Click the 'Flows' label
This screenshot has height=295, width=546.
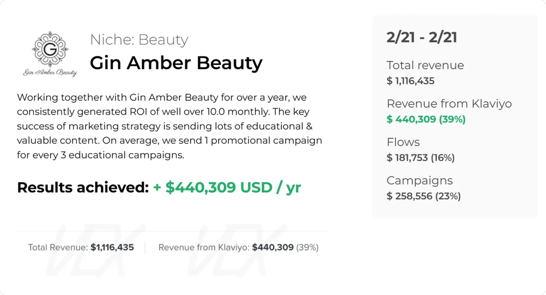pyautogui.click(x=403, y=142)
